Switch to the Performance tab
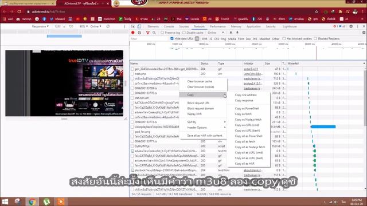The image size is (367, 206). 218,27
